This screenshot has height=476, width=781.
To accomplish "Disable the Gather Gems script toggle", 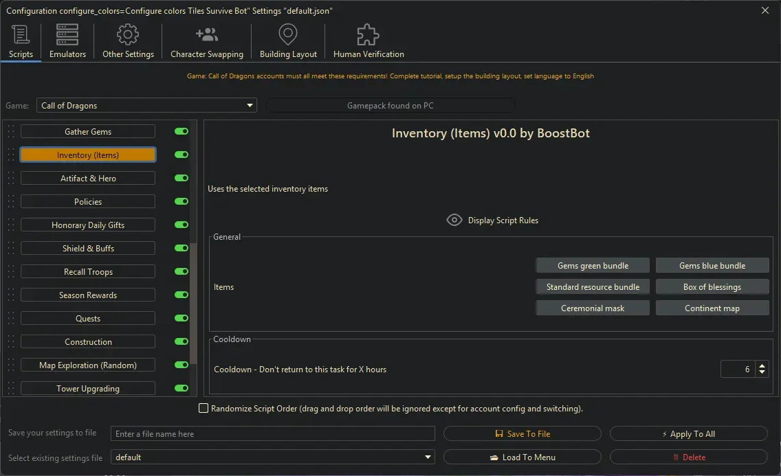I will point(180,131).
